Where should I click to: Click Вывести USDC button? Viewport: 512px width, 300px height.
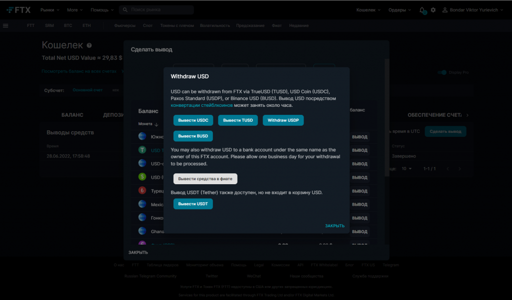[x=193, y=120]
